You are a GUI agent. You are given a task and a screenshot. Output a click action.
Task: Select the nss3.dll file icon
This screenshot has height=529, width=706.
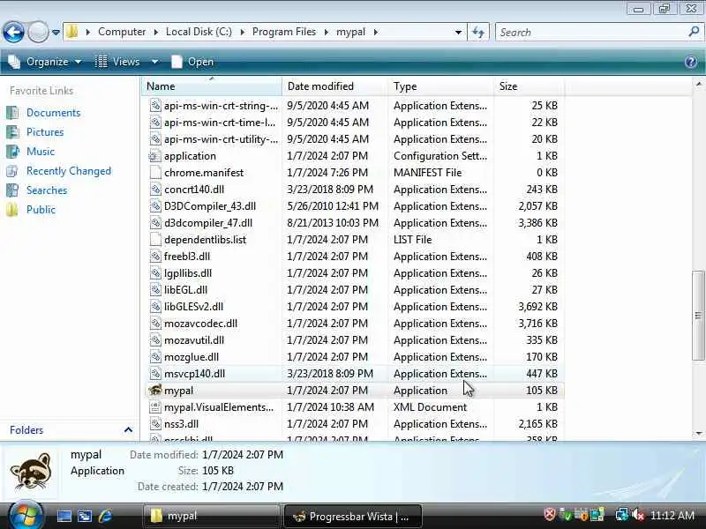tap(155, 424)
